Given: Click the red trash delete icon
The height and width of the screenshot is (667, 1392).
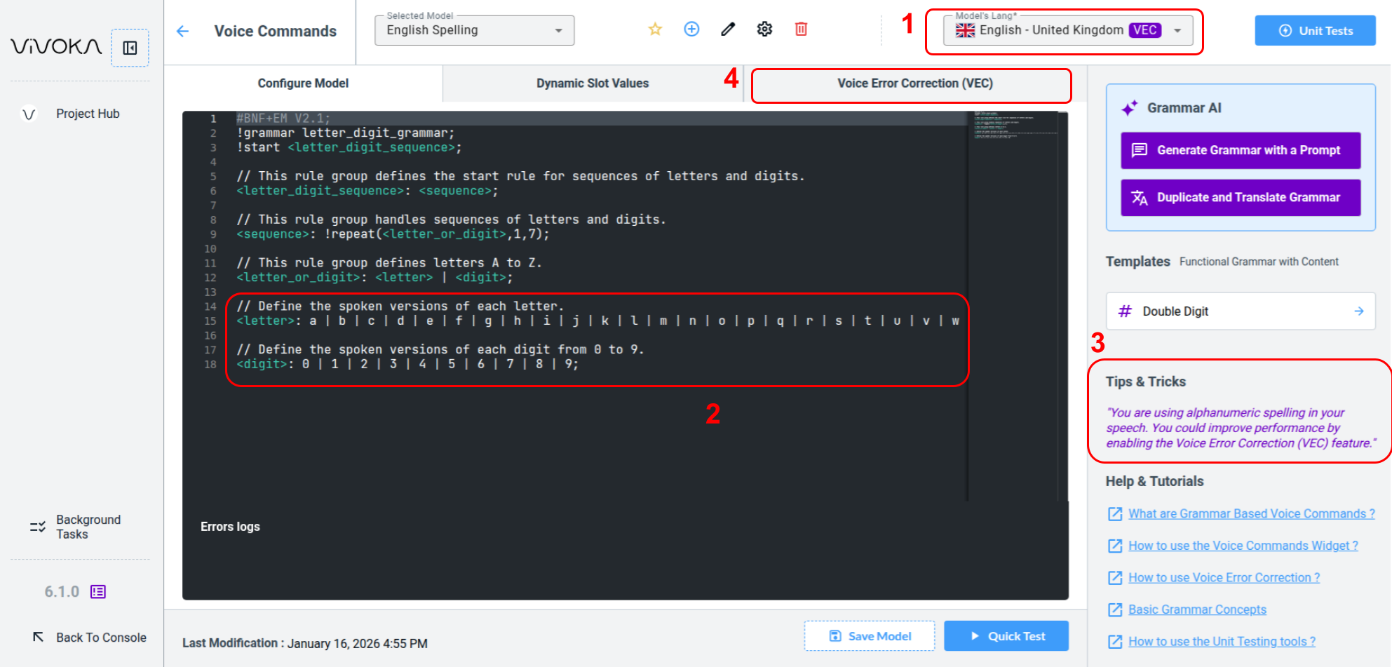Looking at the screenshot, I should (801, 29).
